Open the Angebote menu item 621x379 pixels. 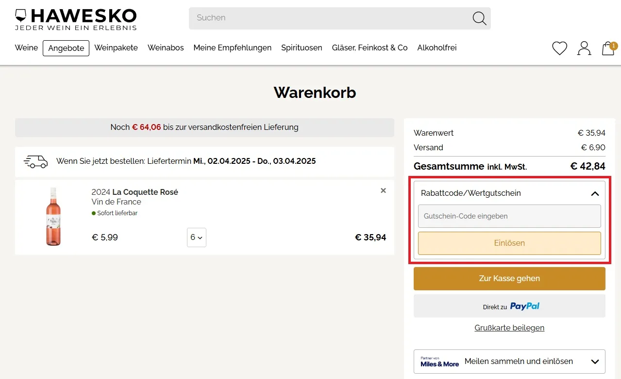point(66,48)
